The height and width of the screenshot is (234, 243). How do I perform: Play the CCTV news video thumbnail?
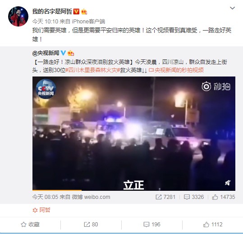(134, 134)
